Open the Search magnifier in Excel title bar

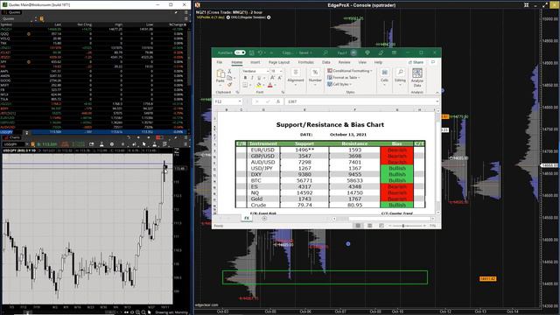click(325, 52)
